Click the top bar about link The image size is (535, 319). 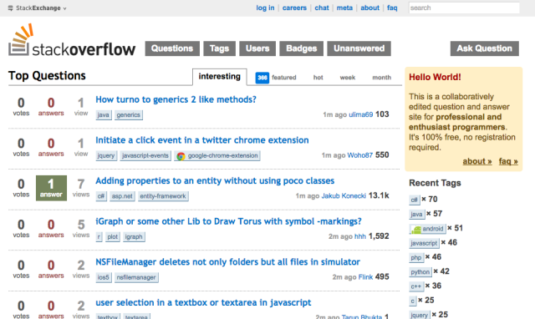pos(369,8)
